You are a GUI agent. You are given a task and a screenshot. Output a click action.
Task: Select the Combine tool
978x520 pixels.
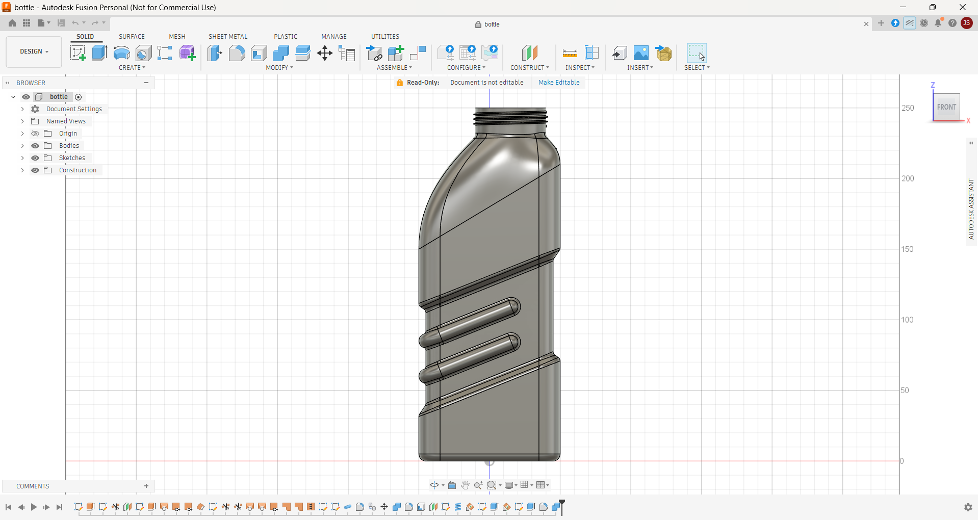(x=280, y=53)
